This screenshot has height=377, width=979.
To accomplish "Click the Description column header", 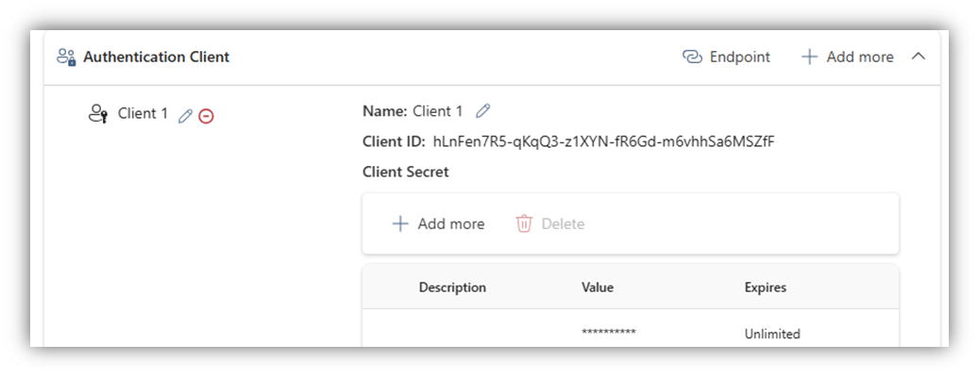I will click(452, 287).
